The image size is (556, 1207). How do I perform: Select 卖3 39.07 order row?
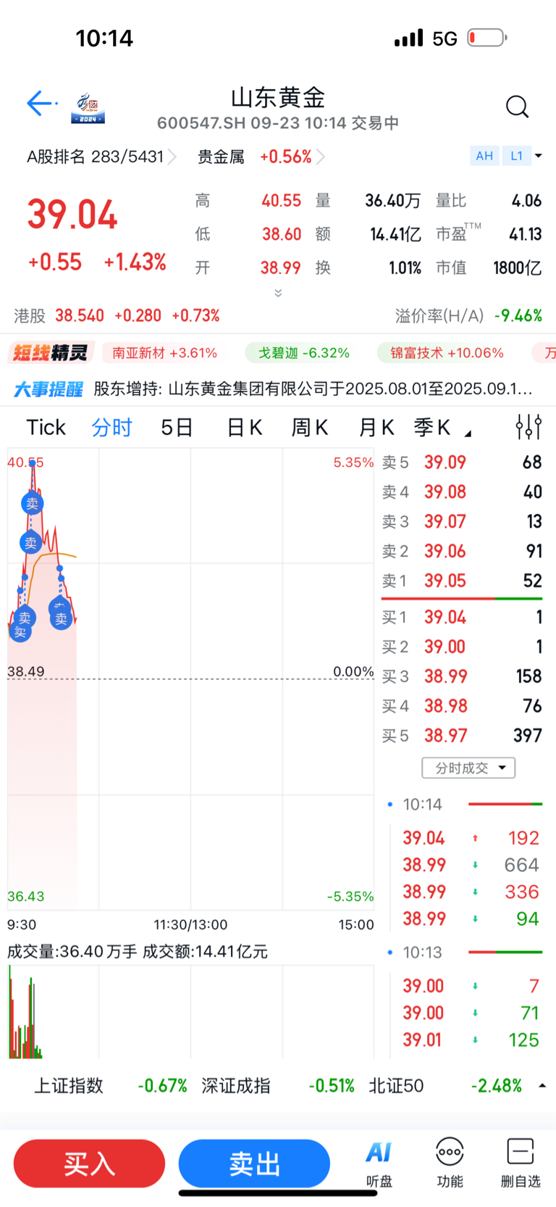pos(462,522)
